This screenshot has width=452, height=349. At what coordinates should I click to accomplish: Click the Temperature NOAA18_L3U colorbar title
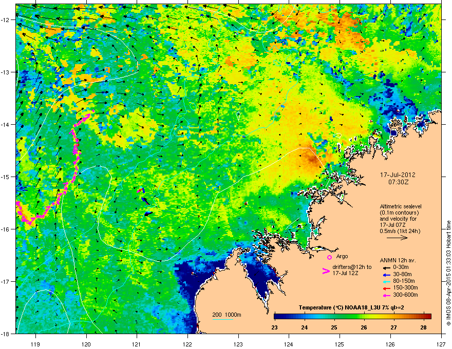(351, 307)
